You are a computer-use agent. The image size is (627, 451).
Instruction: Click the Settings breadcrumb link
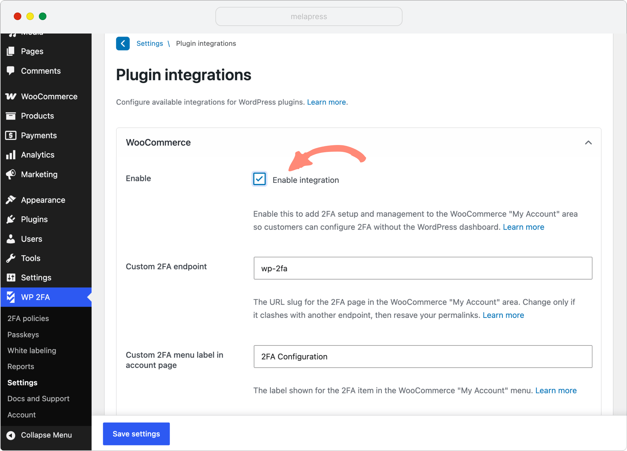tap(150, 44)
